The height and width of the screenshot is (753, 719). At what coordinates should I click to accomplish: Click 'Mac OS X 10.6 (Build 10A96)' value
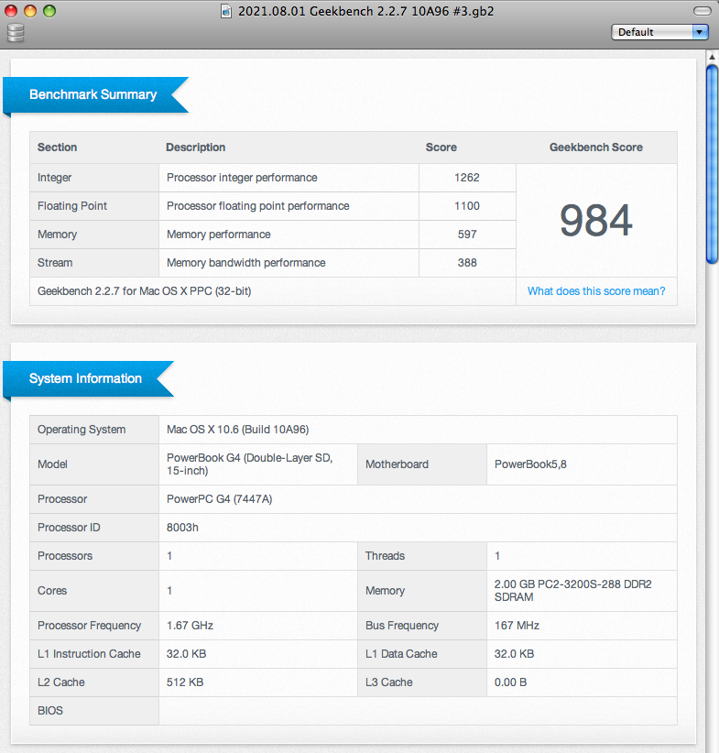click(x=238, y=429)
